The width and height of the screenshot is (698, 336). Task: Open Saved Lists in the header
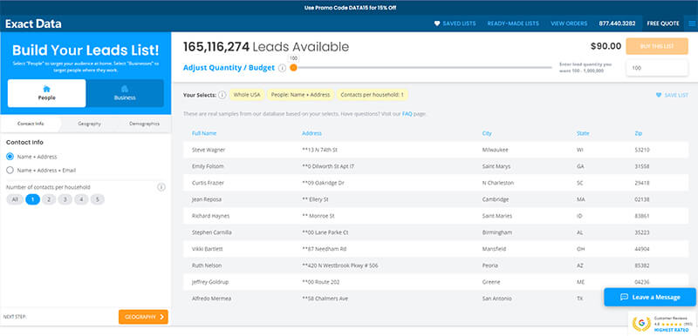459,24
